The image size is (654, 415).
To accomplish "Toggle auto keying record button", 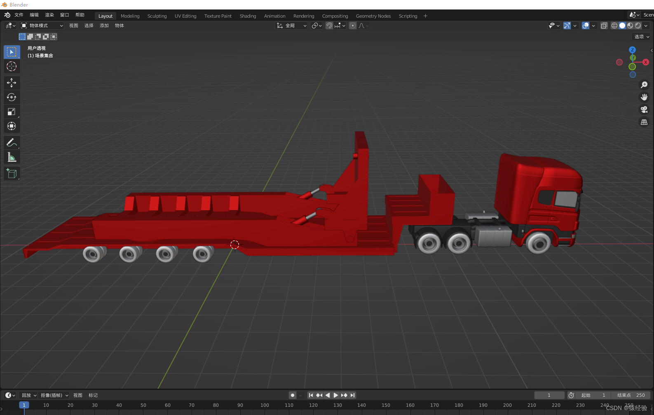I will (x=293, y=395).
